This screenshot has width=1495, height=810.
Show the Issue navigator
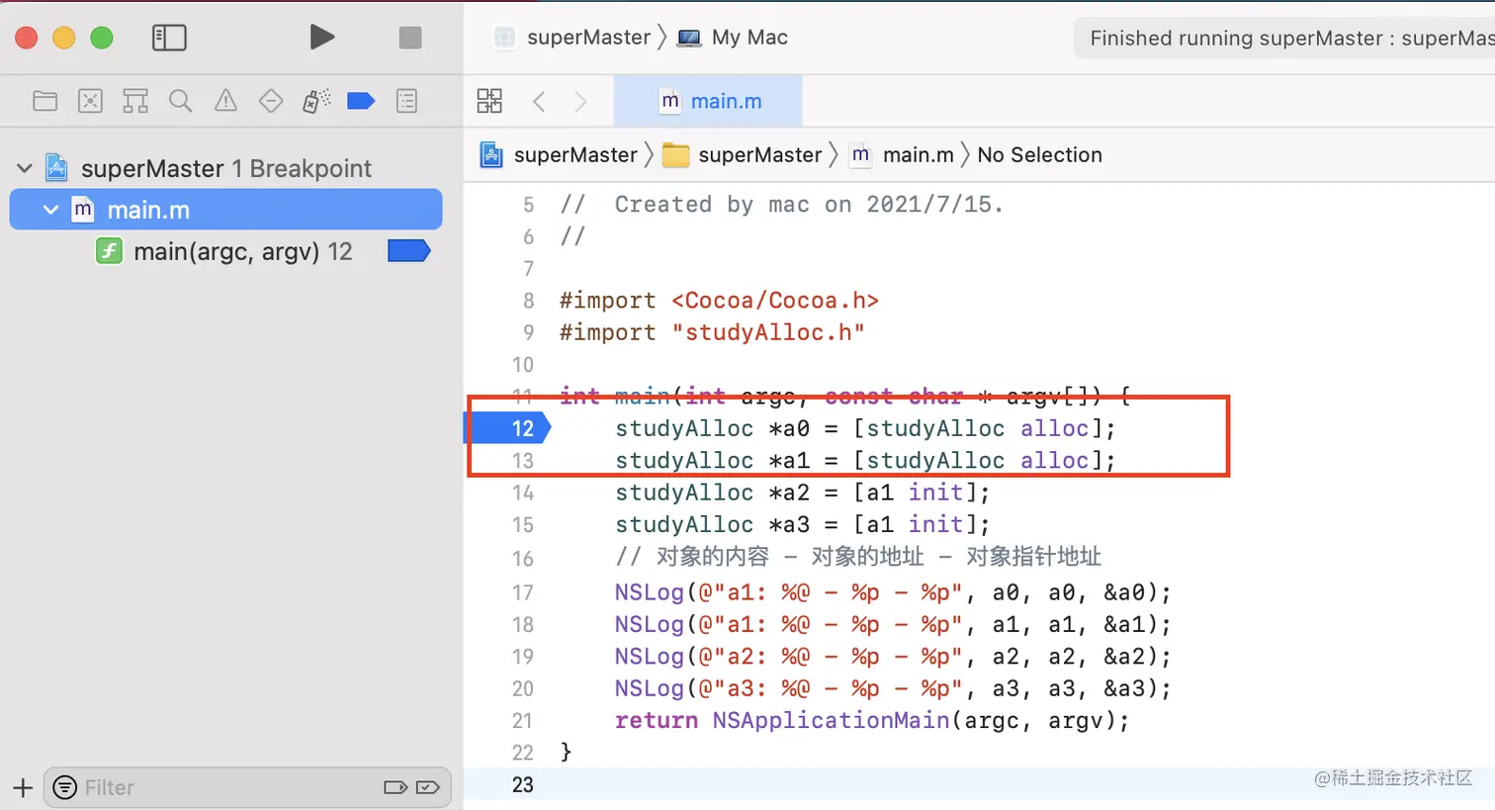[x=225, y=101]
